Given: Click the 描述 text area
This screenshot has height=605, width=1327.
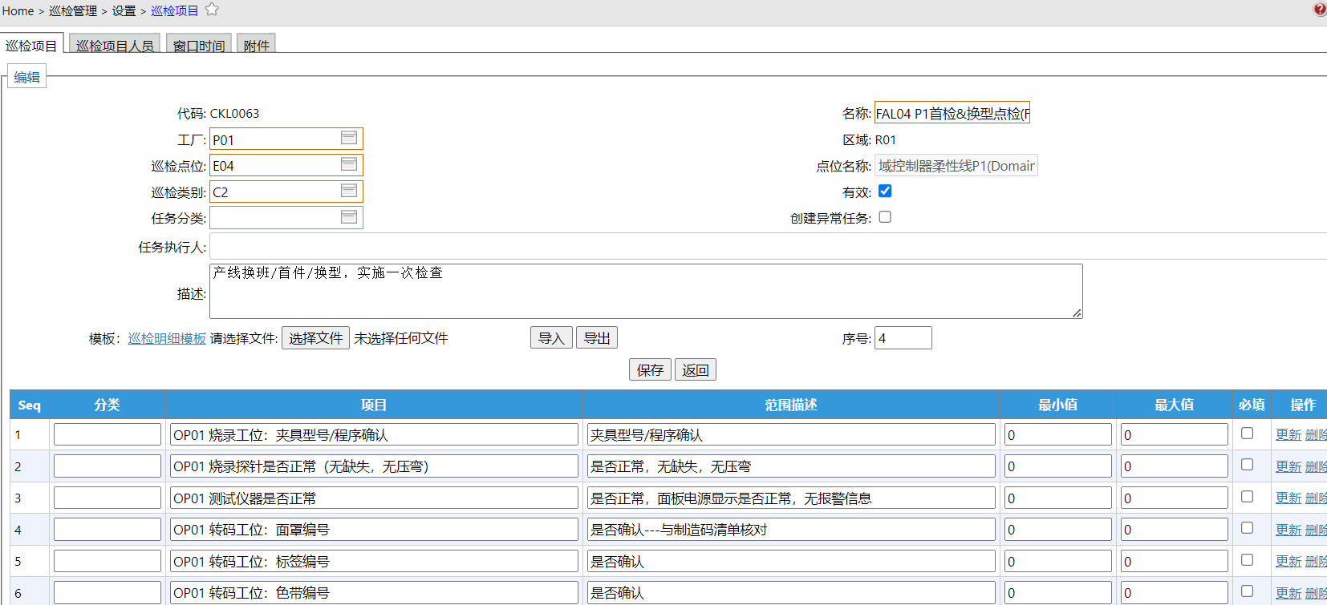Looking at the screenshot, I should coord(646,291).
